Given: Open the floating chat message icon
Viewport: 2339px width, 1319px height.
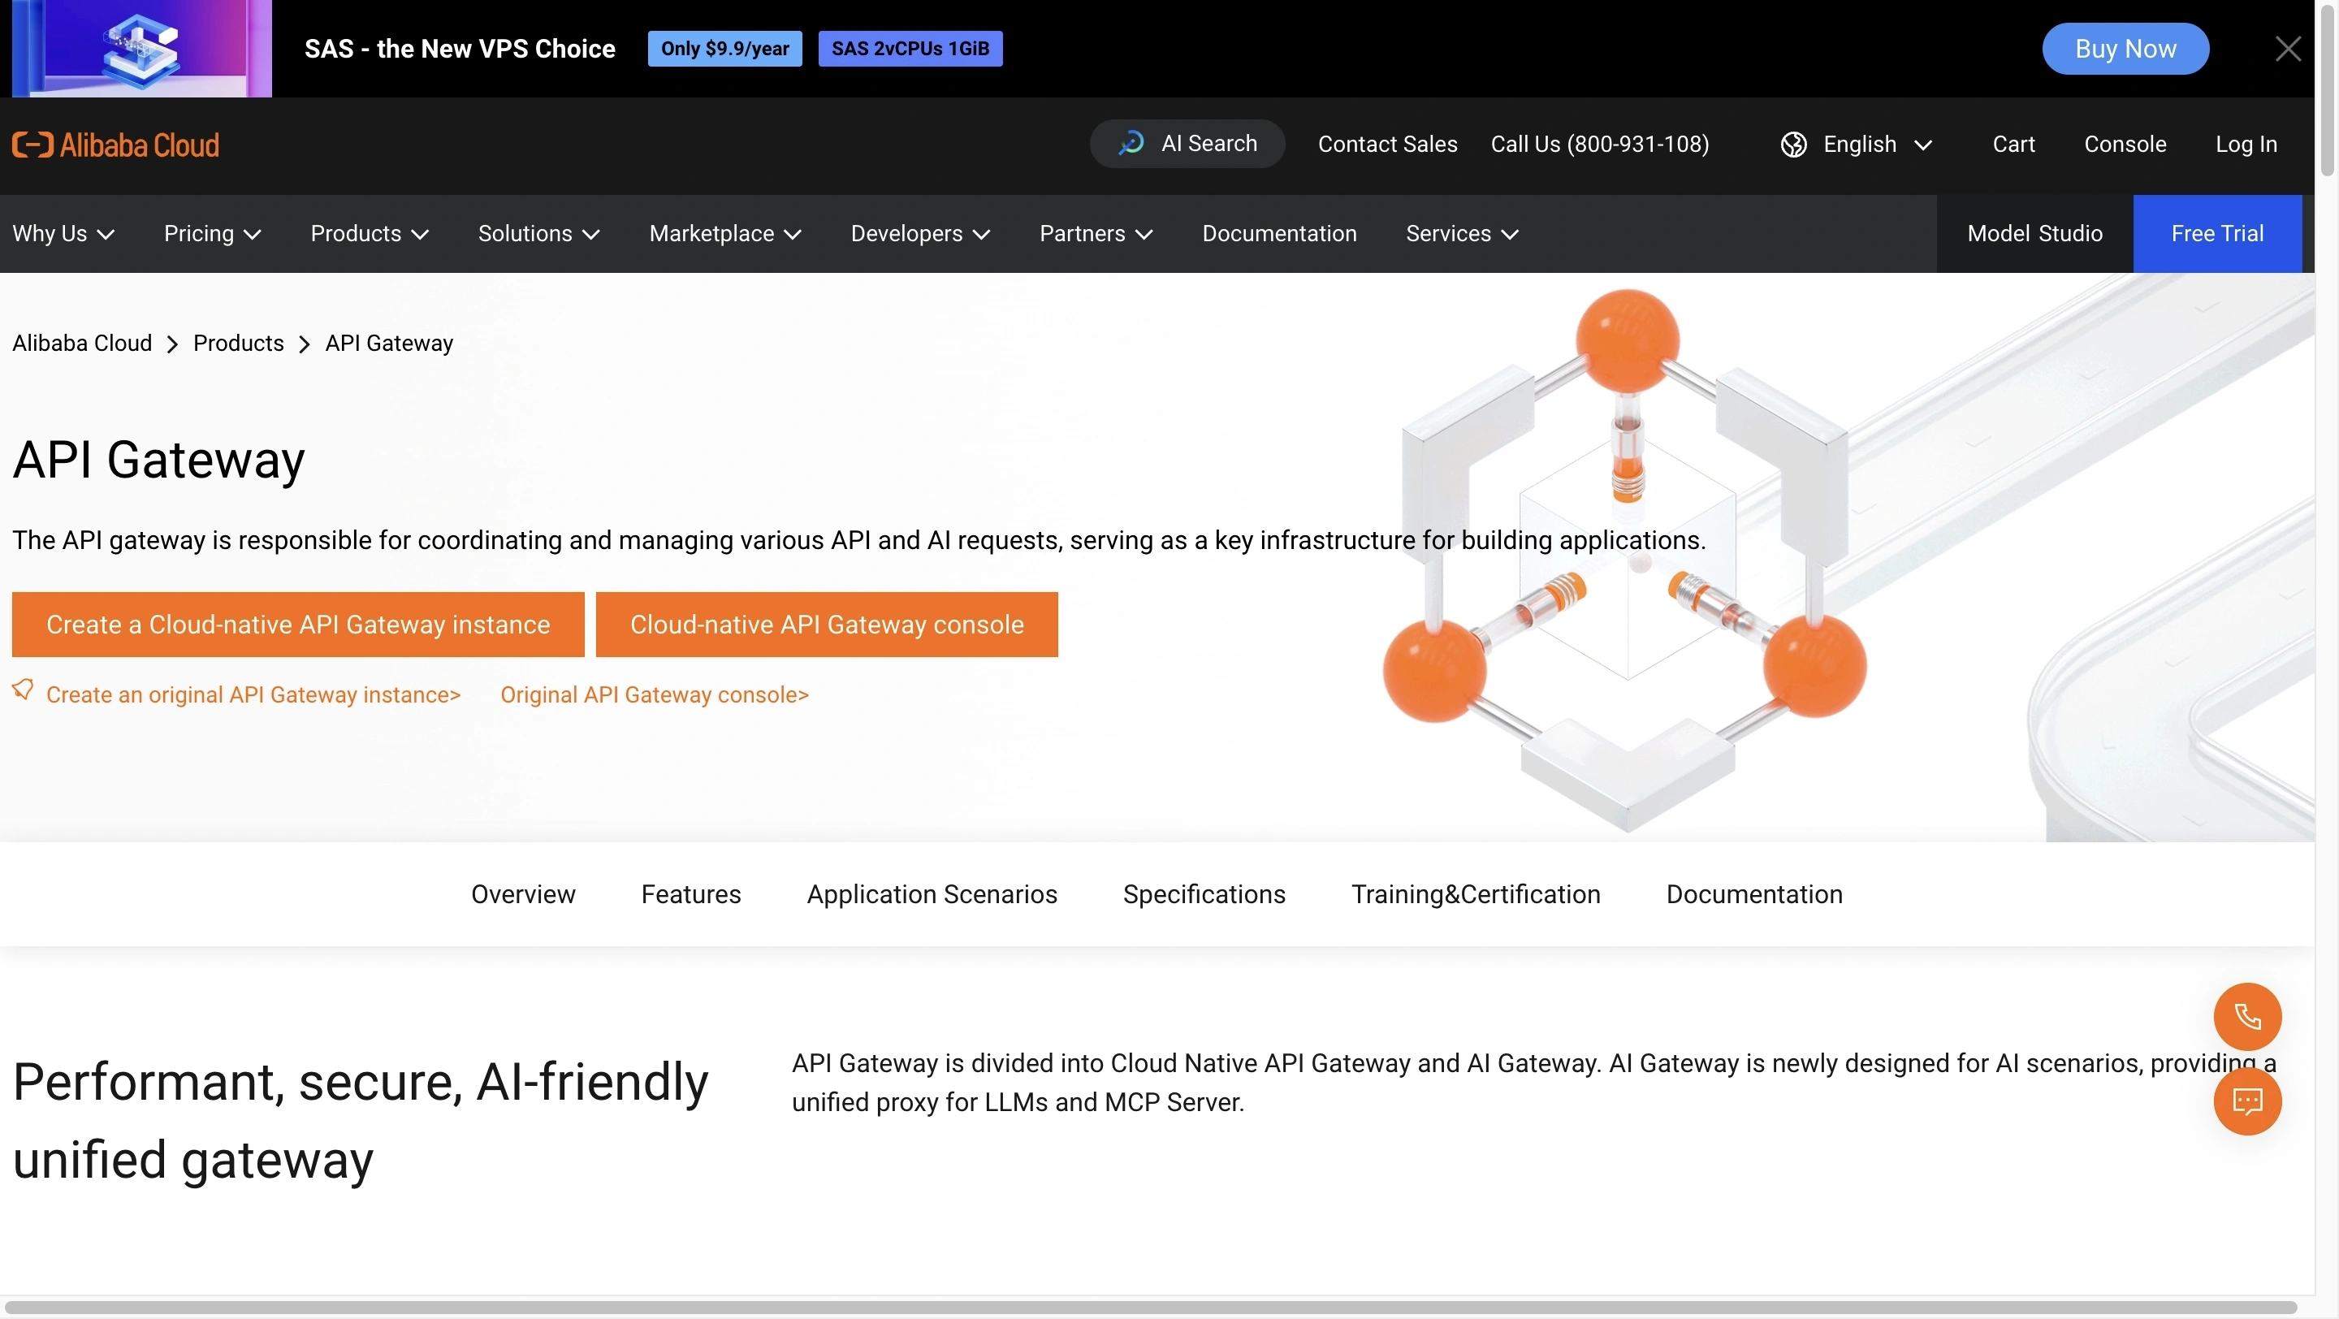Looking at the screenshot, I should 2247,1101.
